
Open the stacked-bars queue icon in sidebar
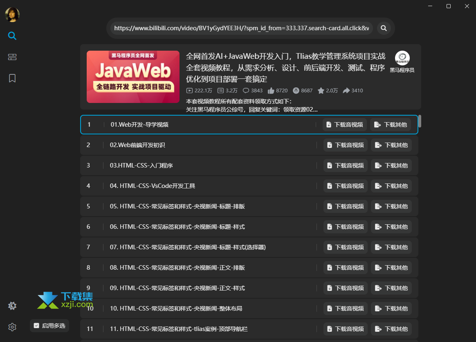click(12, 57)
